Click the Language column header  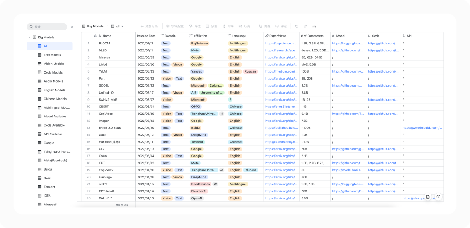tap(245, 36)
